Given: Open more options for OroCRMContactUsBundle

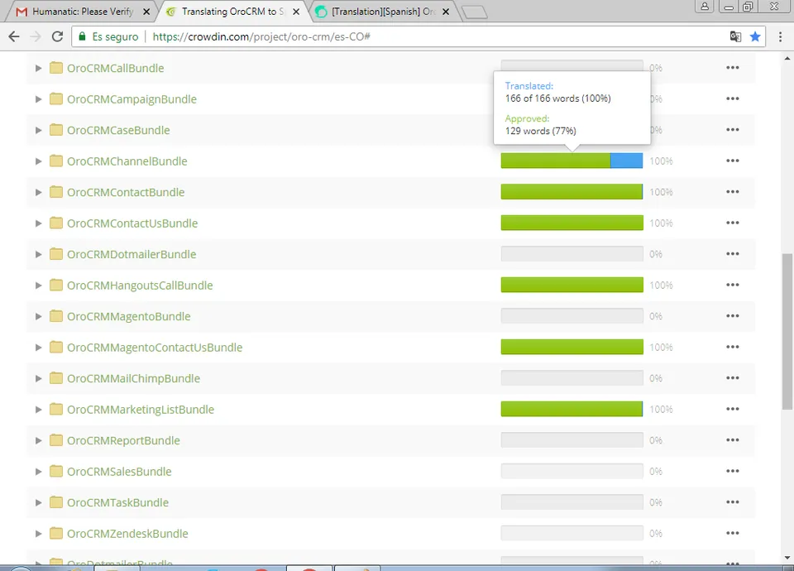Looking at the screenshot, I should pos(732,223).
